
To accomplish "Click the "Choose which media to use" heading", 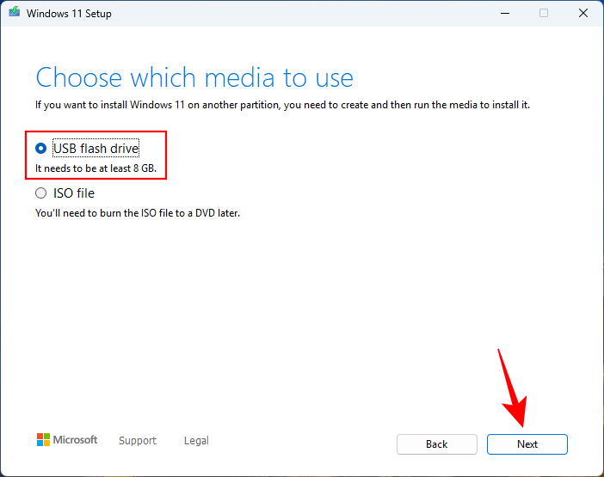I will coord(194,77).
